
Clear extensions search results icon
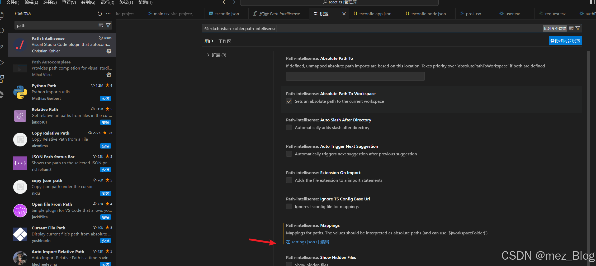click(101, 25)
